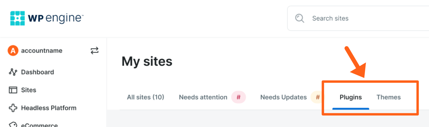This screenshot has height=127, width=429.
Task: Click the magnifying glass search icon
Action: click(300, 18)
